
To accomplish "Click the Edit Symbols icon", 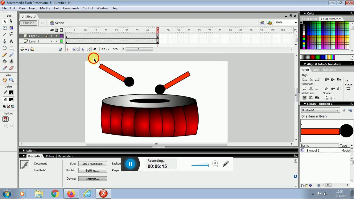I will (x=270, y=23).
